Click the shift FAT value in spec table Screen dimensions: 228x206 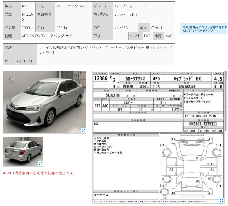coord(147,36)
